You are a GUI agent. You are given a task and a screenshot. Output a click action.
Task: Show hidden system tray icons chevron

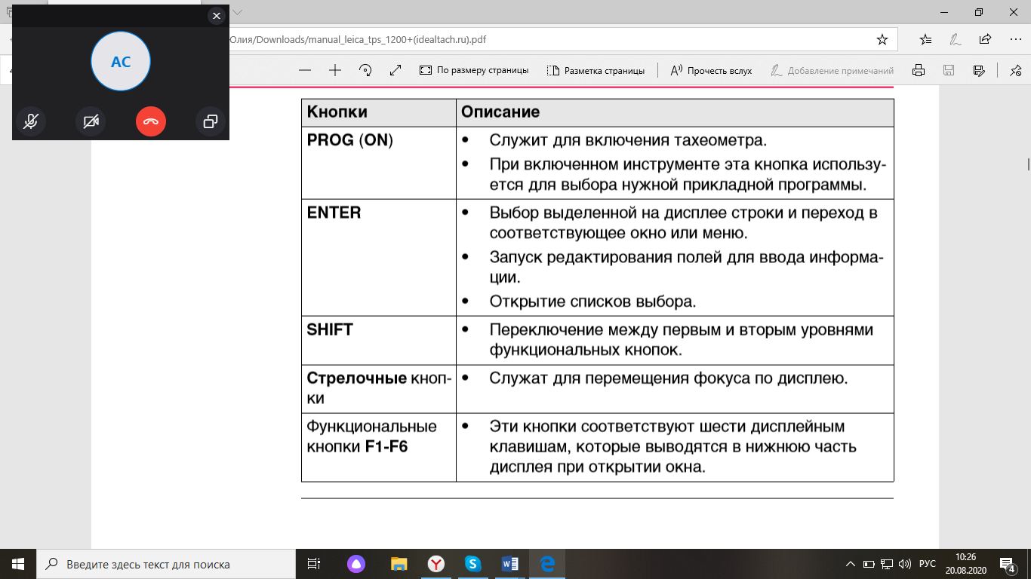pyautogui.click(x=851, y=564)
